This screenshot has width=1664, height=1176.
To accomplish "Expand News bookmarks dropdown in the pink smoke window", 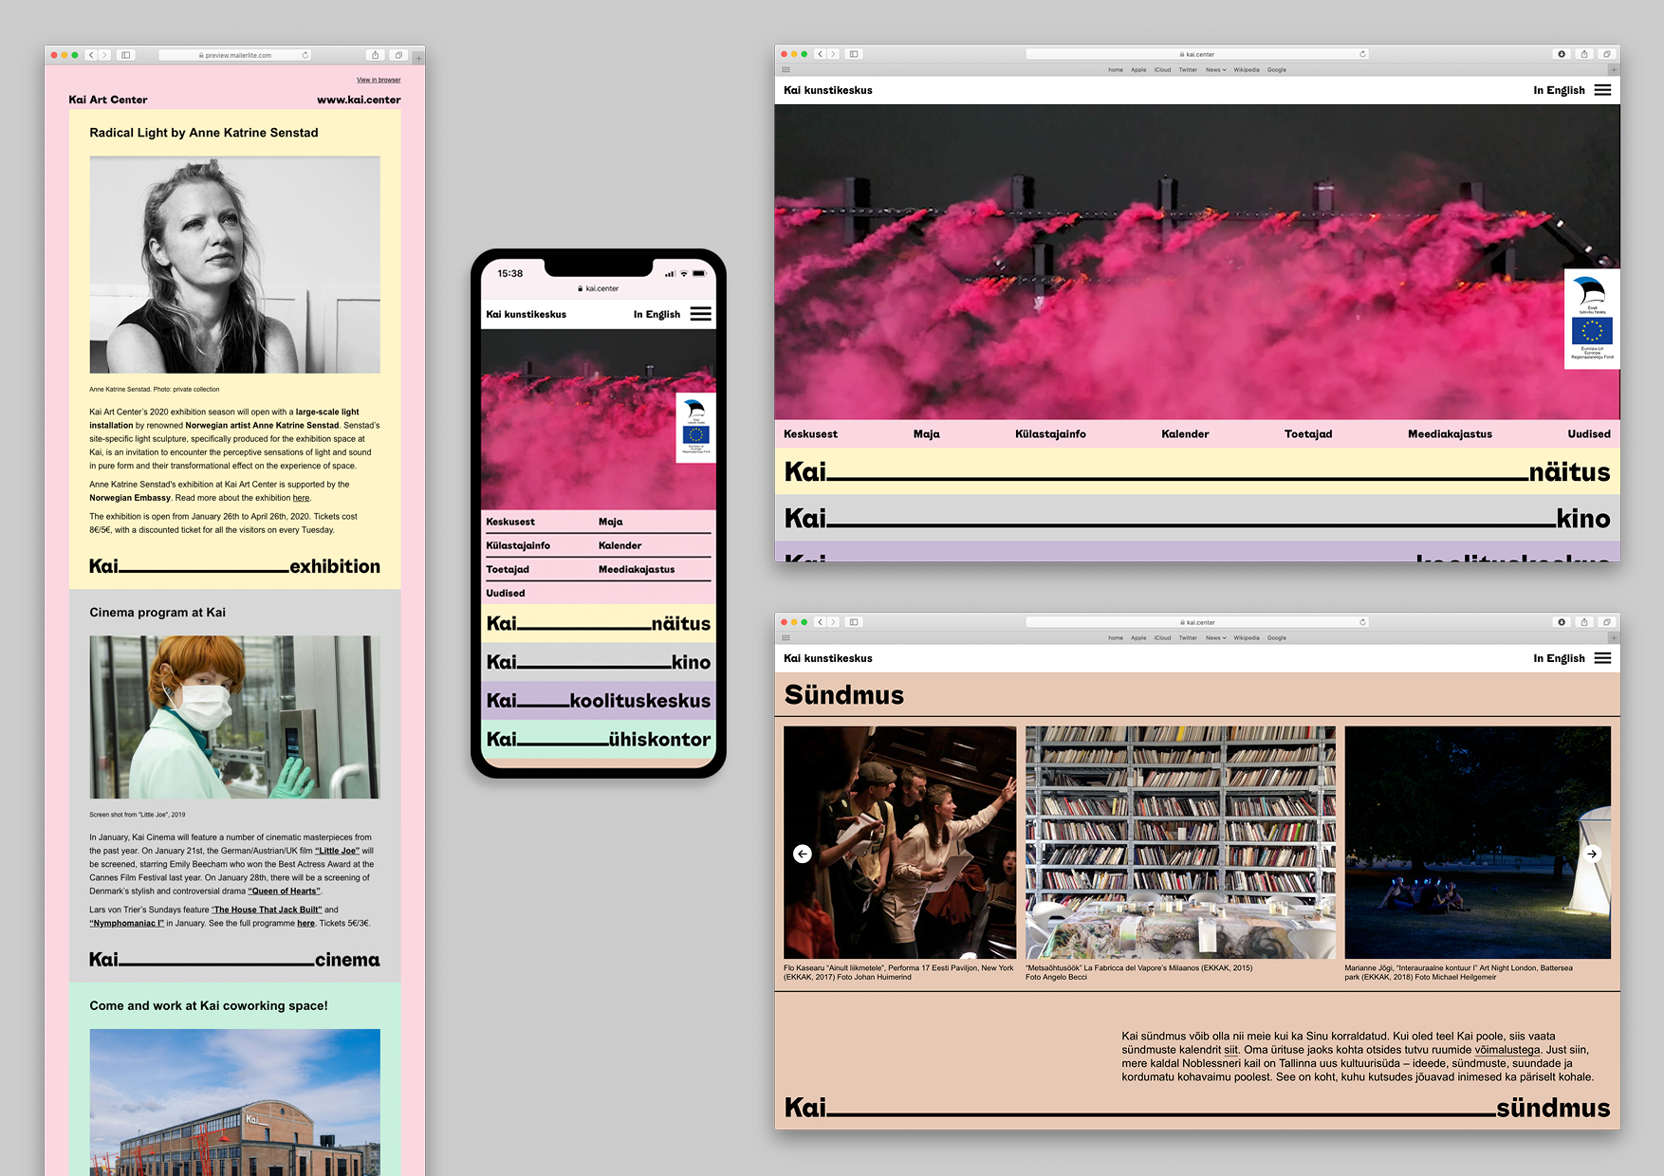I will [1215, 69].
